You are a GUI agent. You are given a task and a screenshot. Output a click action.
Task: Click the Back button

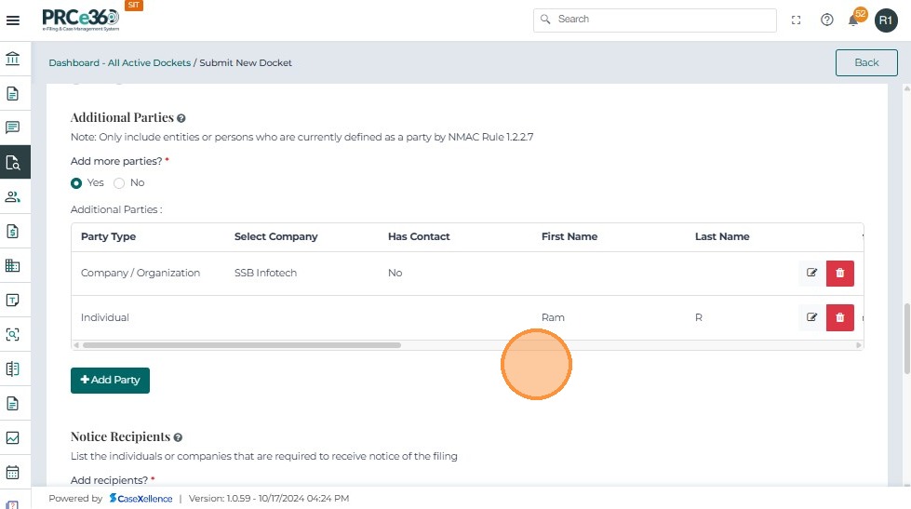pyautogui.click(x=865, y=62)
